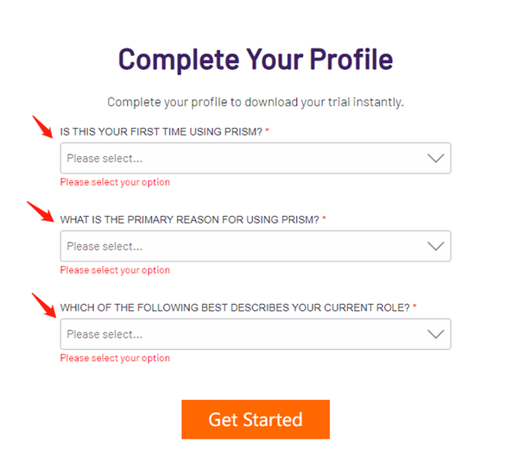Click the red arrow pointing at the primary reason question

point(40,212)
